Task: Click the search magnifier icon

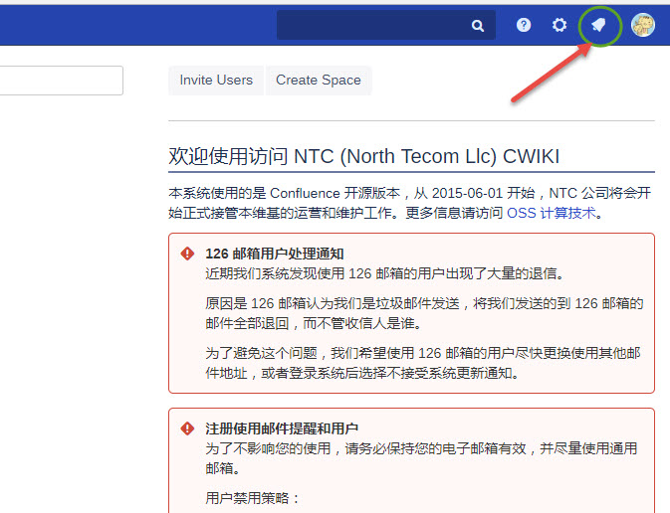Action: click(478, 26)
